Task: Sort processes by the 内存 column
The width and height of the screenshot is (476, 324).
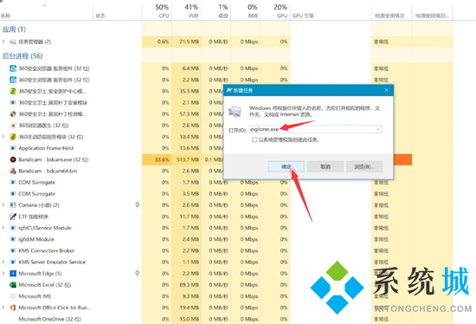Action: click(186, 11)
